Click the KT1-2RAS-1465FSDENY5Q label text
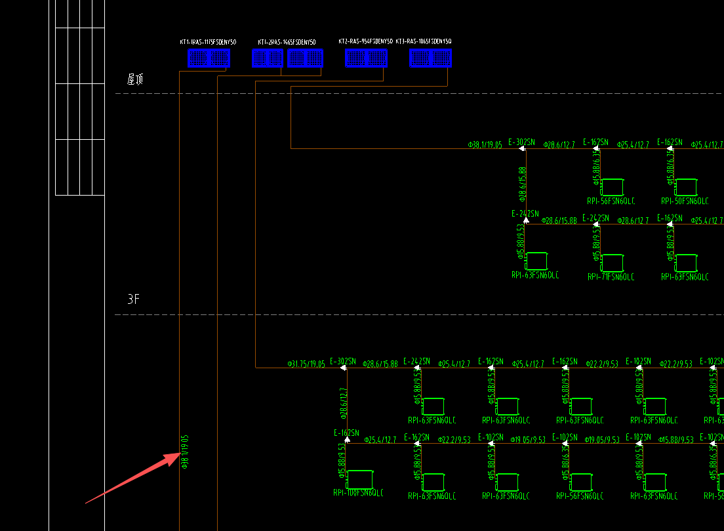 pyautogui.click(x=287, y=42)
